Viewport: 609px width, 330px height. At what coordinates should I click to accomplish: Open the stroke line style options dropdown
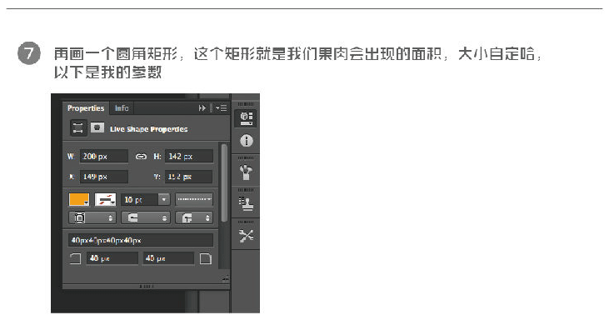[x=194, y=199]
